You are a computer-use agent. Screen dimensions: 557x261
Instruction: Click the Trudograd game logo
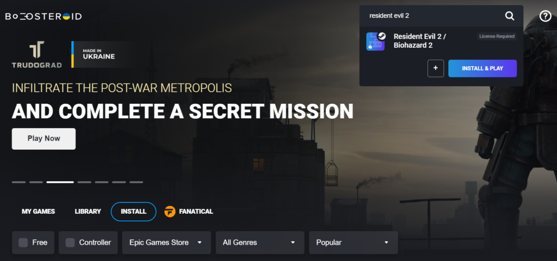pos(36,54)
